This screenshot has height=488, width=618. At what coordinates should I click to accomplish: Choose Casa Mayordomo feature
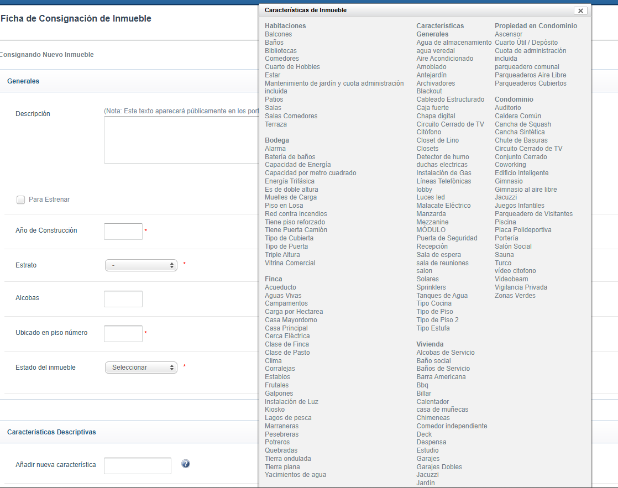[x=291, y=320]
